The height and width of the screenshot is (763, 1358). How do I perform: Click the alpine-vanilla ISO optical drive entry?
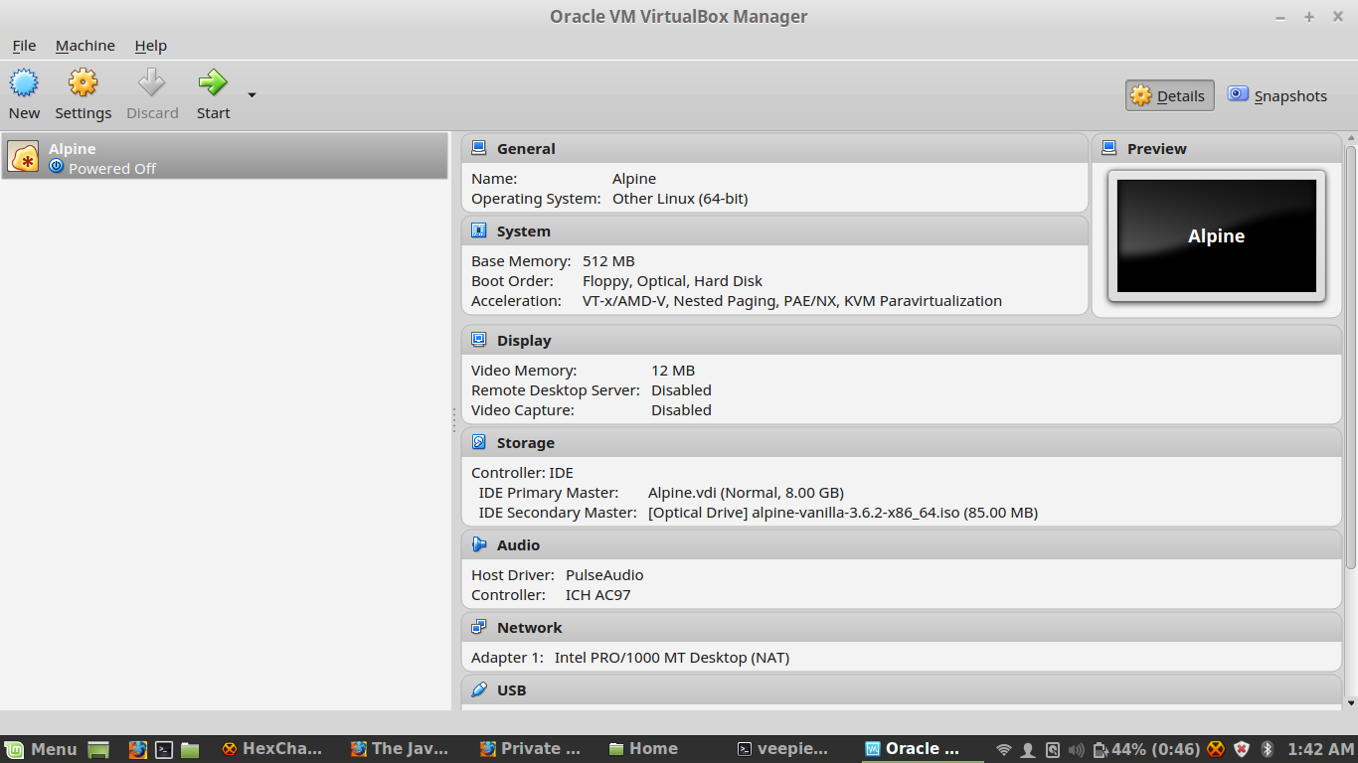843,513
